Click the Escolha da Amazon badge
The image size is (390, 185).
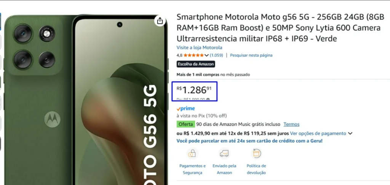tap(196, 64)
